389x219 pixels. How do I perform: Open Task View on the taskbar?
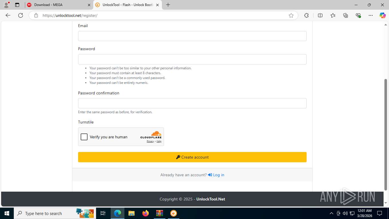pos(103,213)
